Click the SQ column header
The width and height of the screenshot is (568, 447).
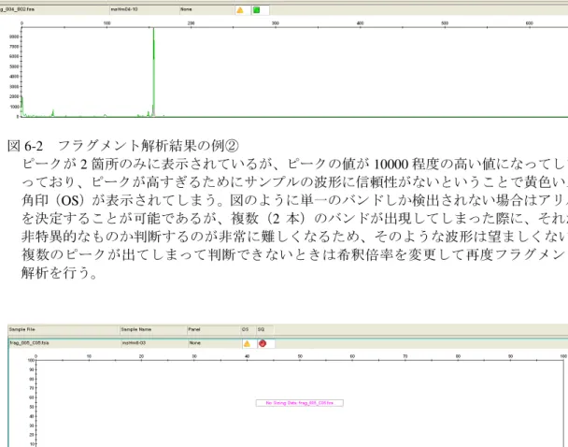click(264, 329)
